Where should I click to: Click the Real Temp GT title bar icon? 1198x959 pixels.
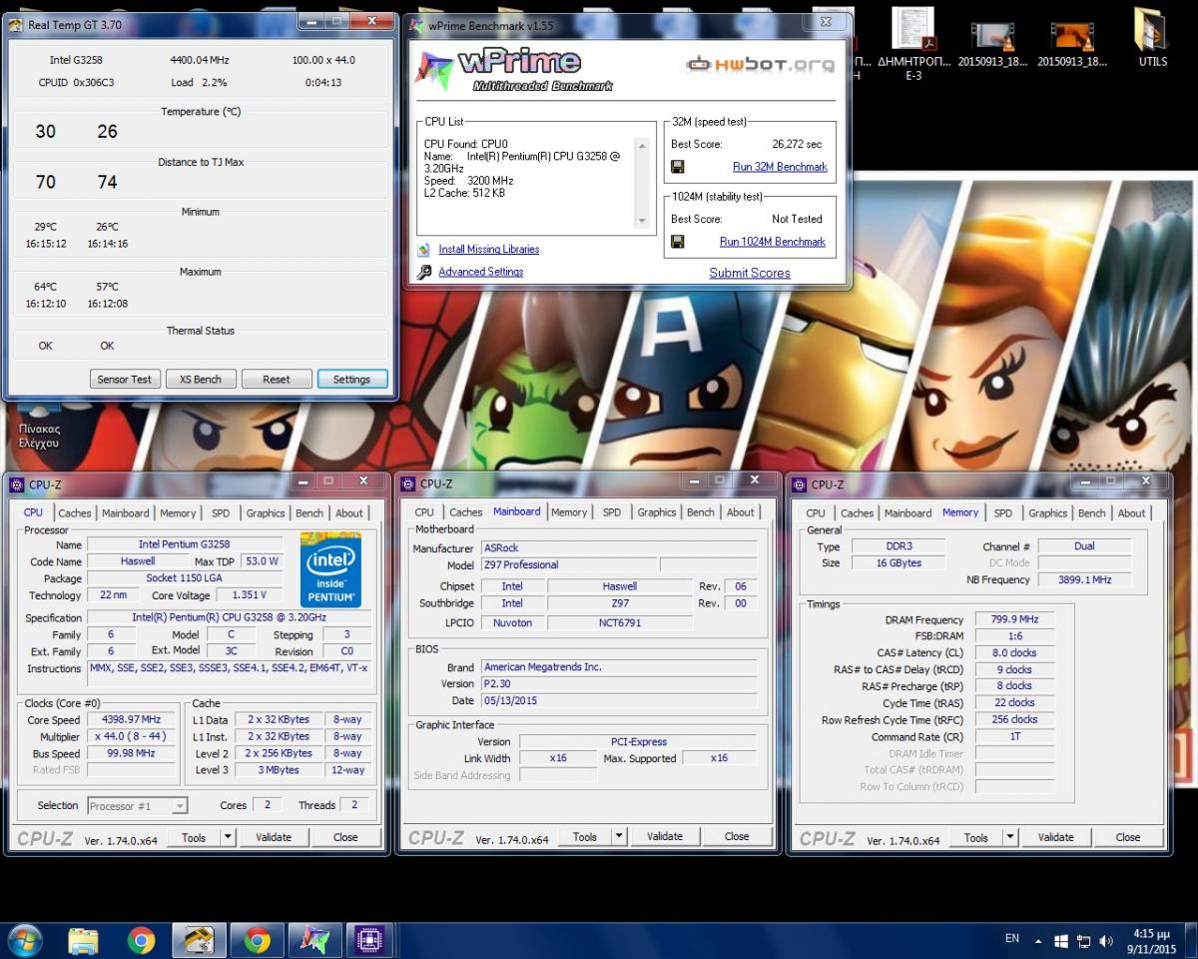(x=17, y=25)
